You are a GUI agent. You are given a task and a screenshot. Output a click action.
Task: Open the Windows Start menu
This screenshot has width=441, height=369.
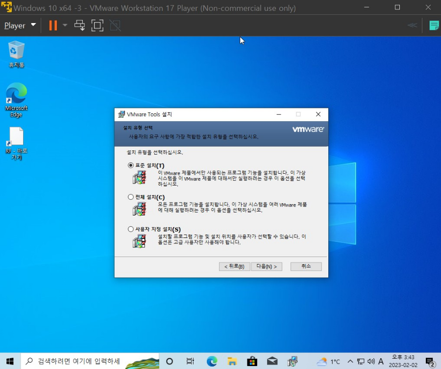[x=10, y=361]
